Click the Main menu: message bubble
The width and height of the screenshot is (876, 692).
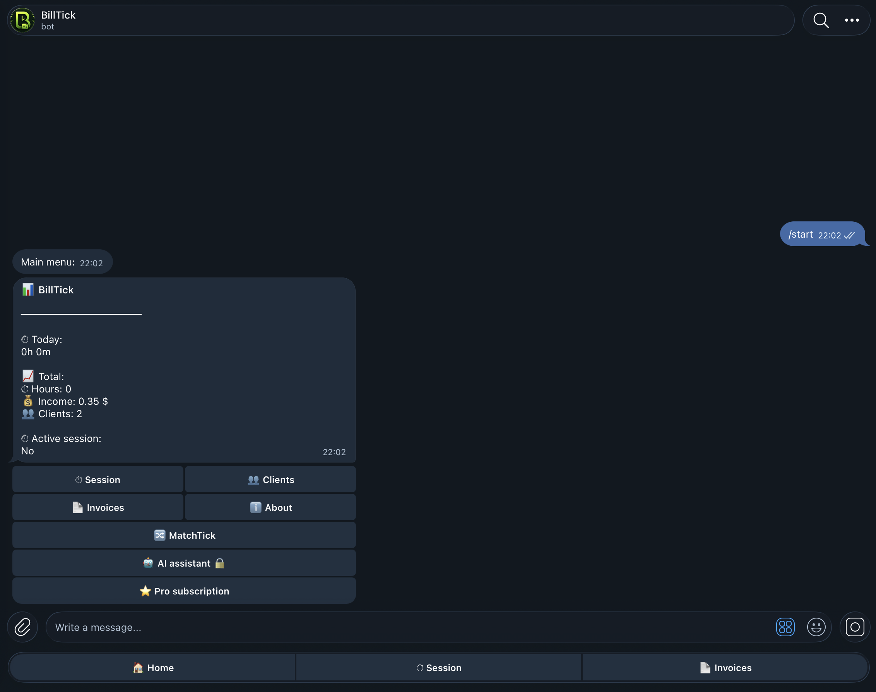(x=62, y=262)
